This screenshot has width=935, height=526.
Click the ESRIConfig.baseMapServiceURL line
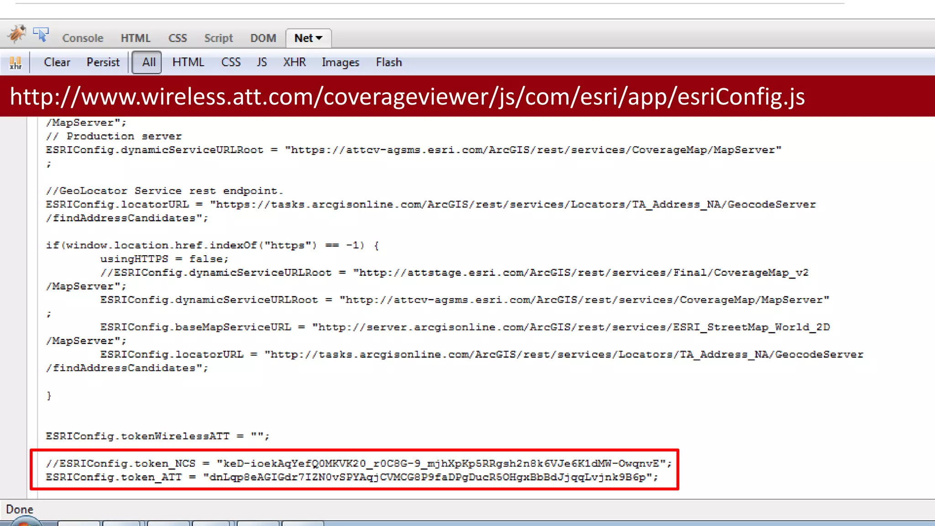point(465,327)
